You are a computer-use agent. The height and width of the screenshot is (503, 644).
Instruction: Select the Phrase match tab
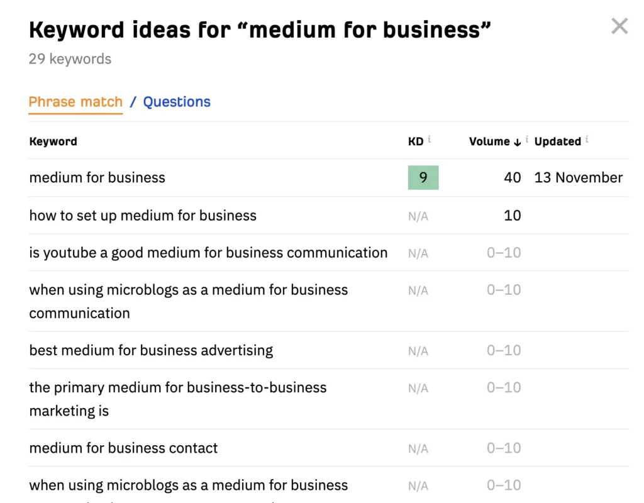[x=75, y=101]
